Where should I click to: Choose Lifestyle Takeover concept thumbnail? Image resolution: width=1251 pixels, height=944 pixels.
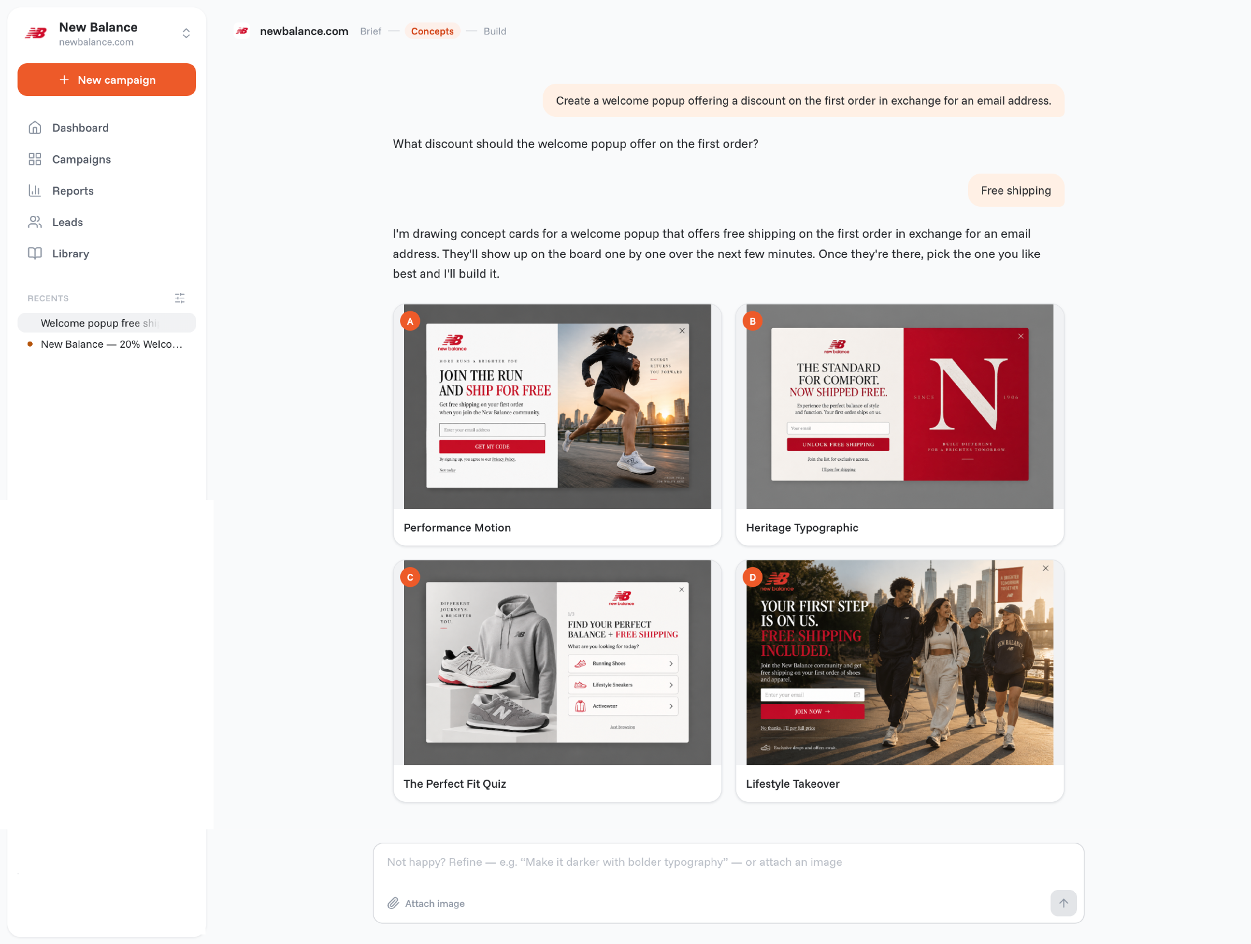click(x=899, y=663)
